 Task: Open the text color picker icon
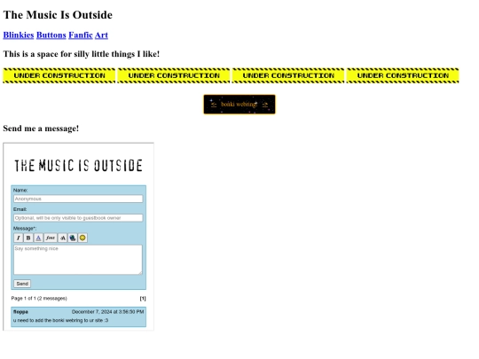point(38,238)
